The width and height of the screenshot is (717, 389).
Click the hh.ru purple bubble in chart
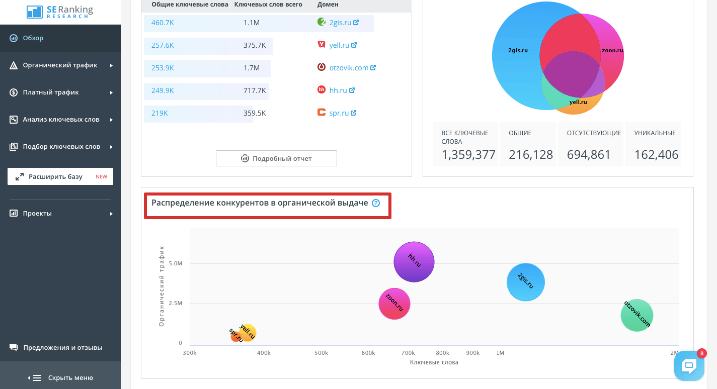tap(414, 262)
